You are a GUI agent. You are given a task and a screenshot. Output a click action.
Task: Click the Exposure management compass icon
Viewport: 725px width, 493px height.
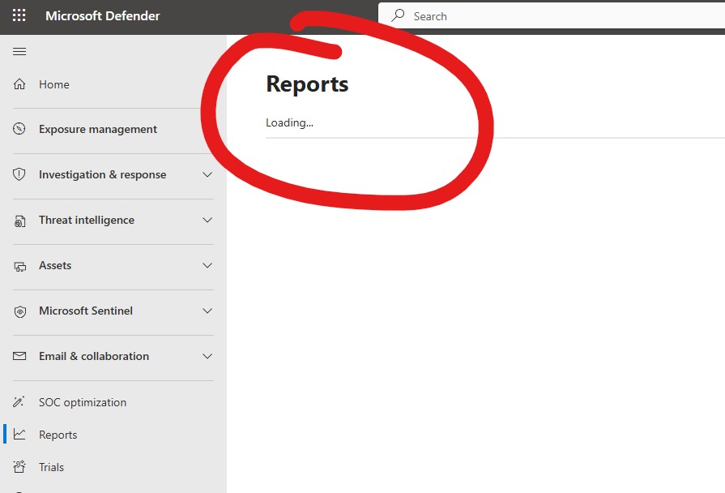click(19, 129)
